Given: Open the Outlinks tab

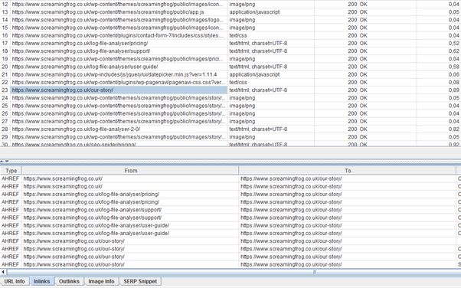Looking at the screenshot, I should tap(69, 281).
